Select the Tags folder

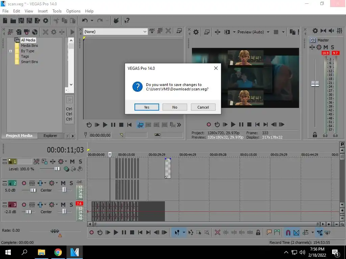[25, 56]
